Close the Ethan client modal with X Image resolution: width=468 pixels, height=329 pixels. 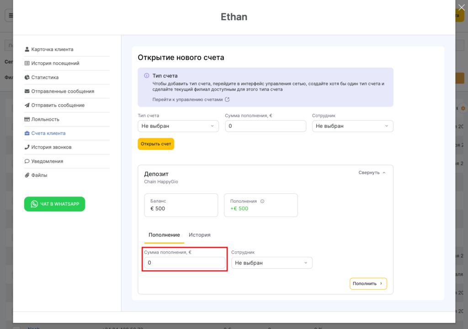[x=461, y=7]
